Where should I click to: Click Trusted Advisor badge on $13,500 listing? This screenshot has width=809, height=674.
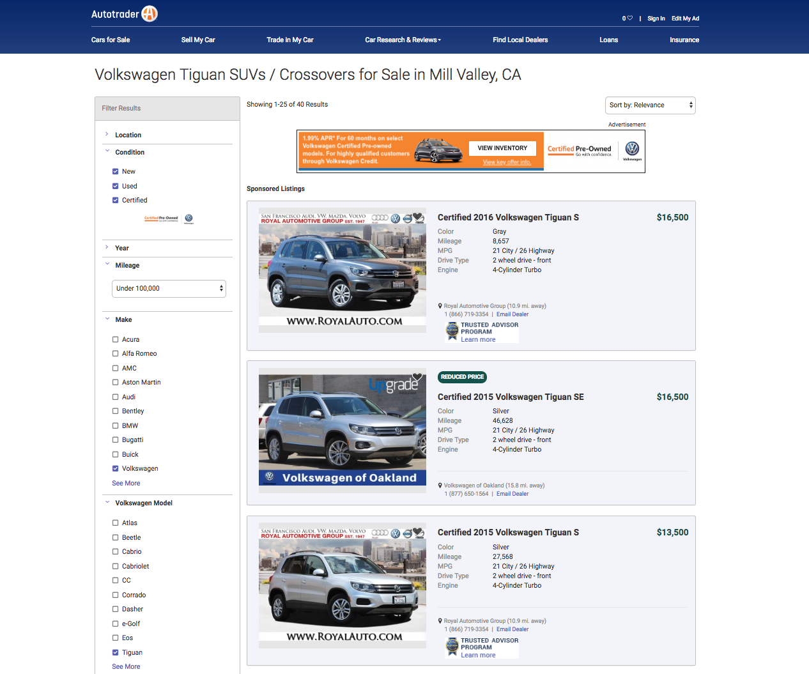tap(452, 645)
